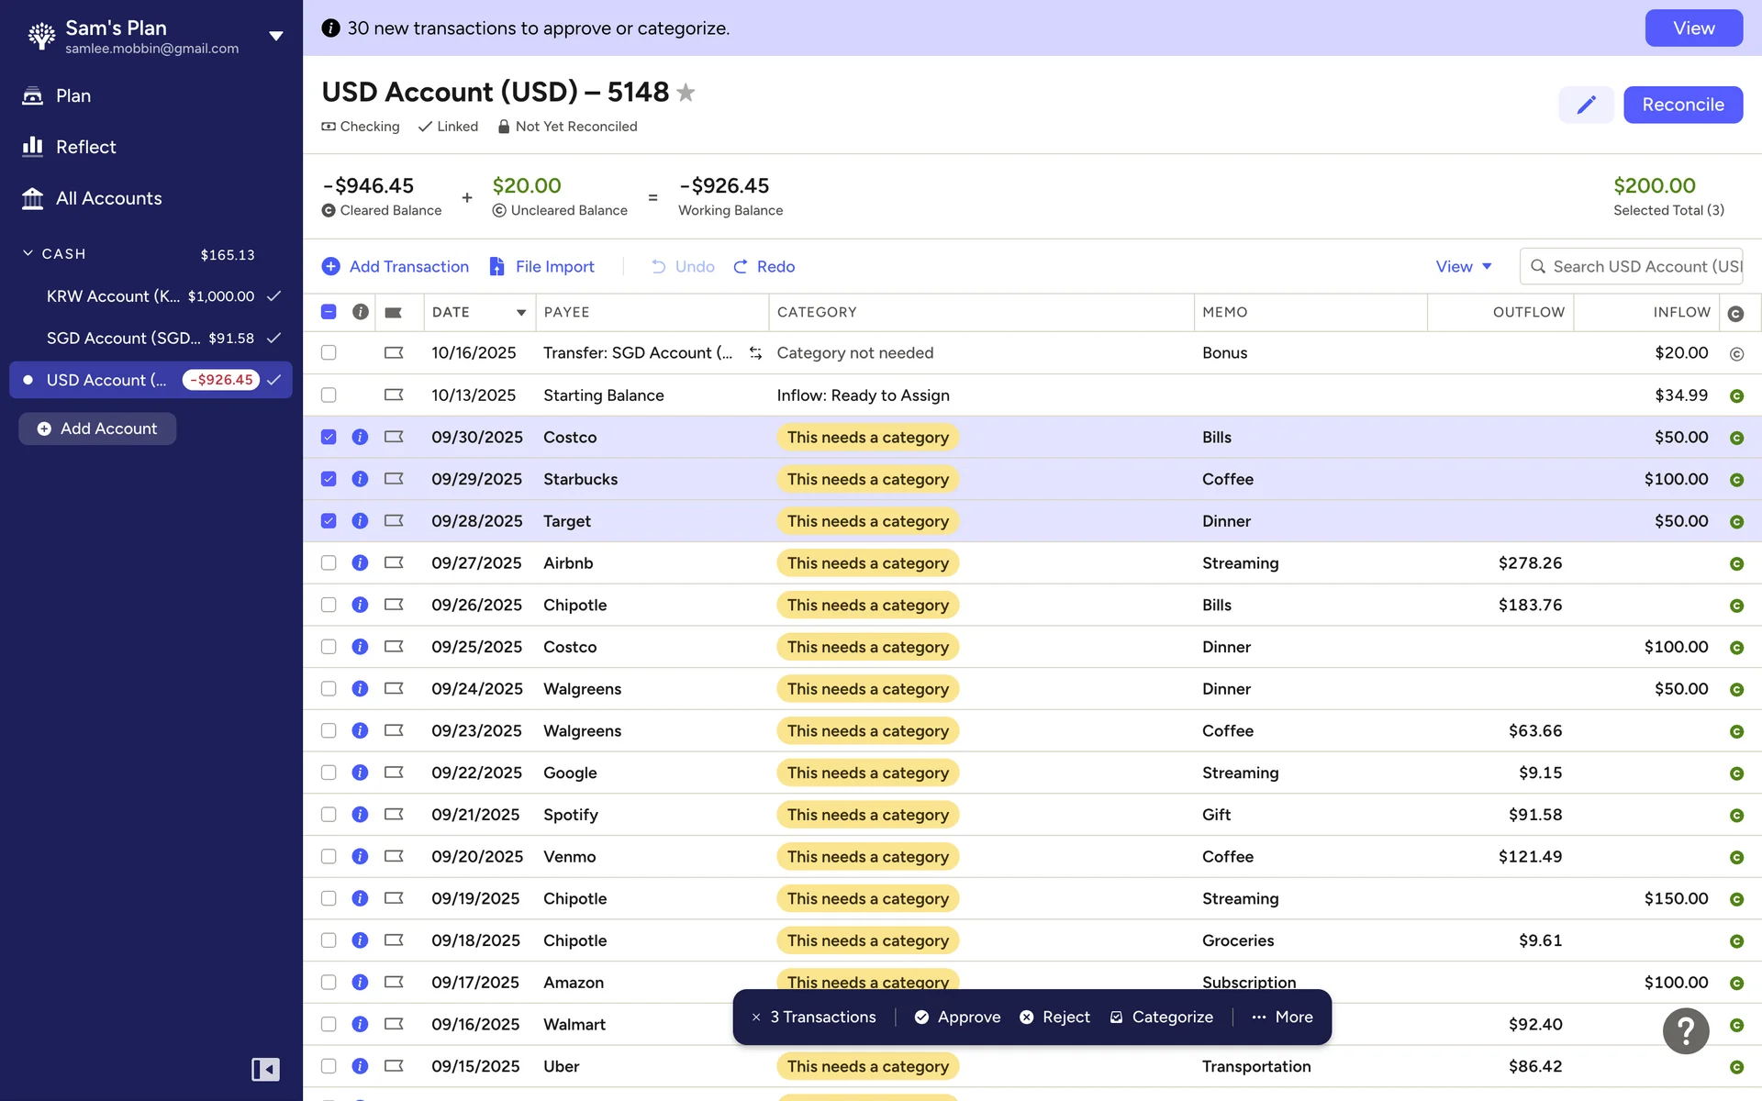Click the flag icon on Airbnb row

[x=394, y=562]
